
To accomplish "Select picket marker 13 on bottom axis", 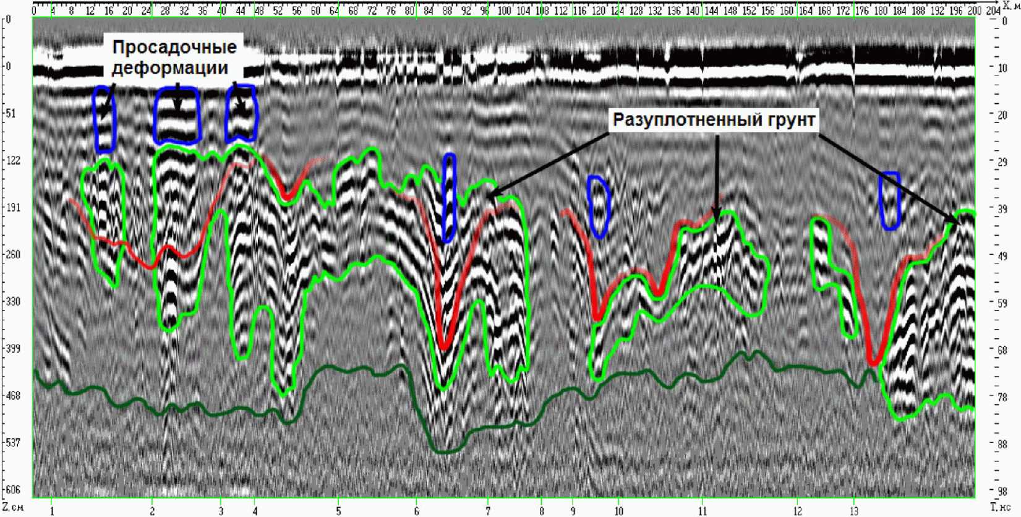I will 854,511.
